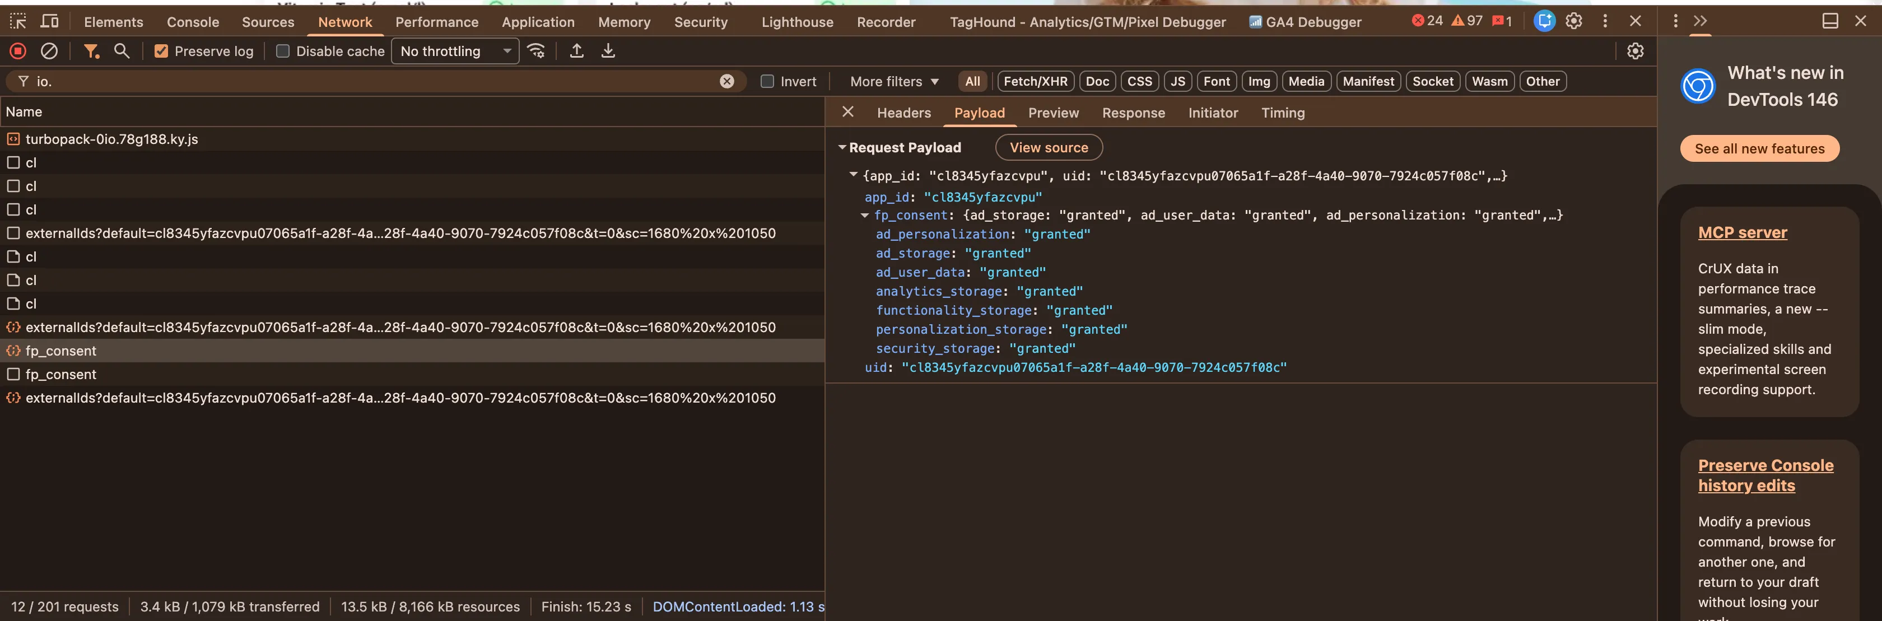
Task: Open network search with magnifier icon
Action: tap(122, 51)
